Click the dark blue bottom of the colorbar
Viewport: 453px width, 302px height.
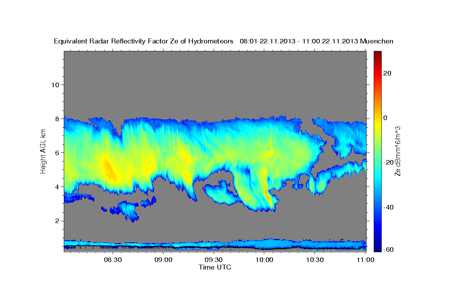pos(377,247)
